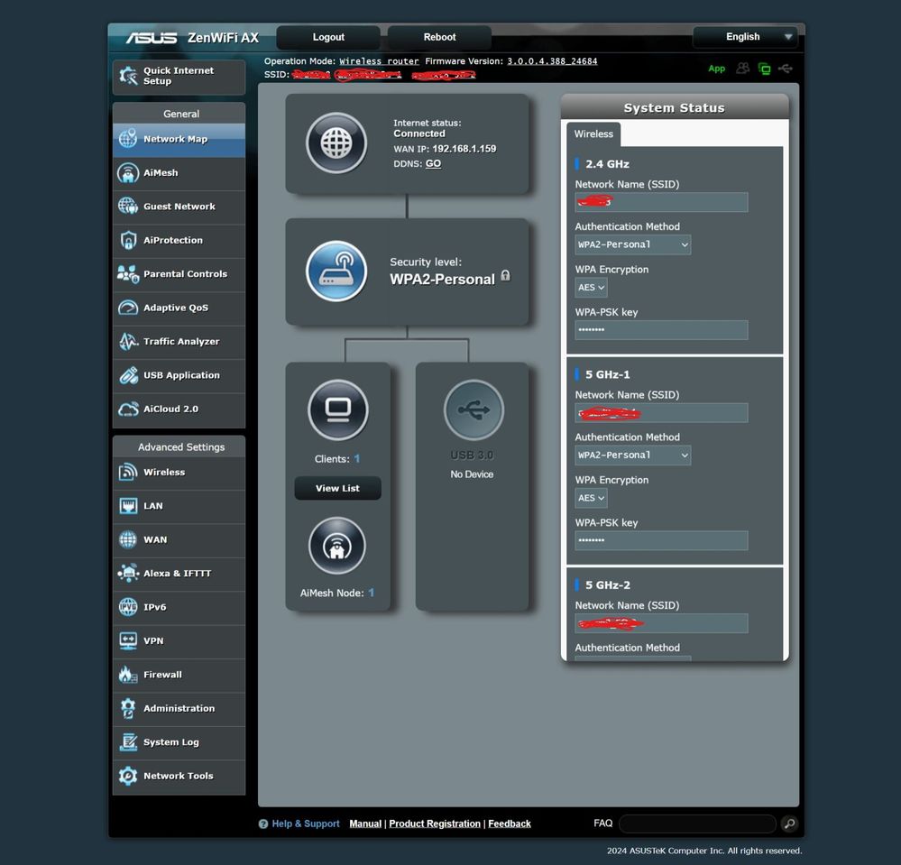Click the USB 3.0 device icon

471,409
